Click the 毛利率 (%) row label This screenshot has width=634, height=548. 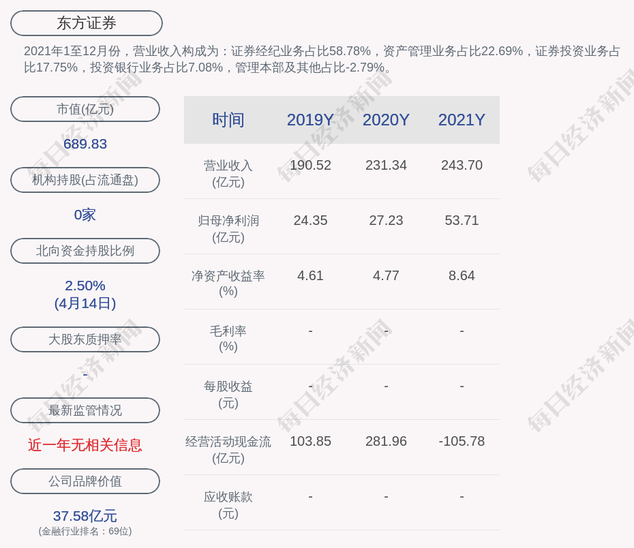(228, 339)
